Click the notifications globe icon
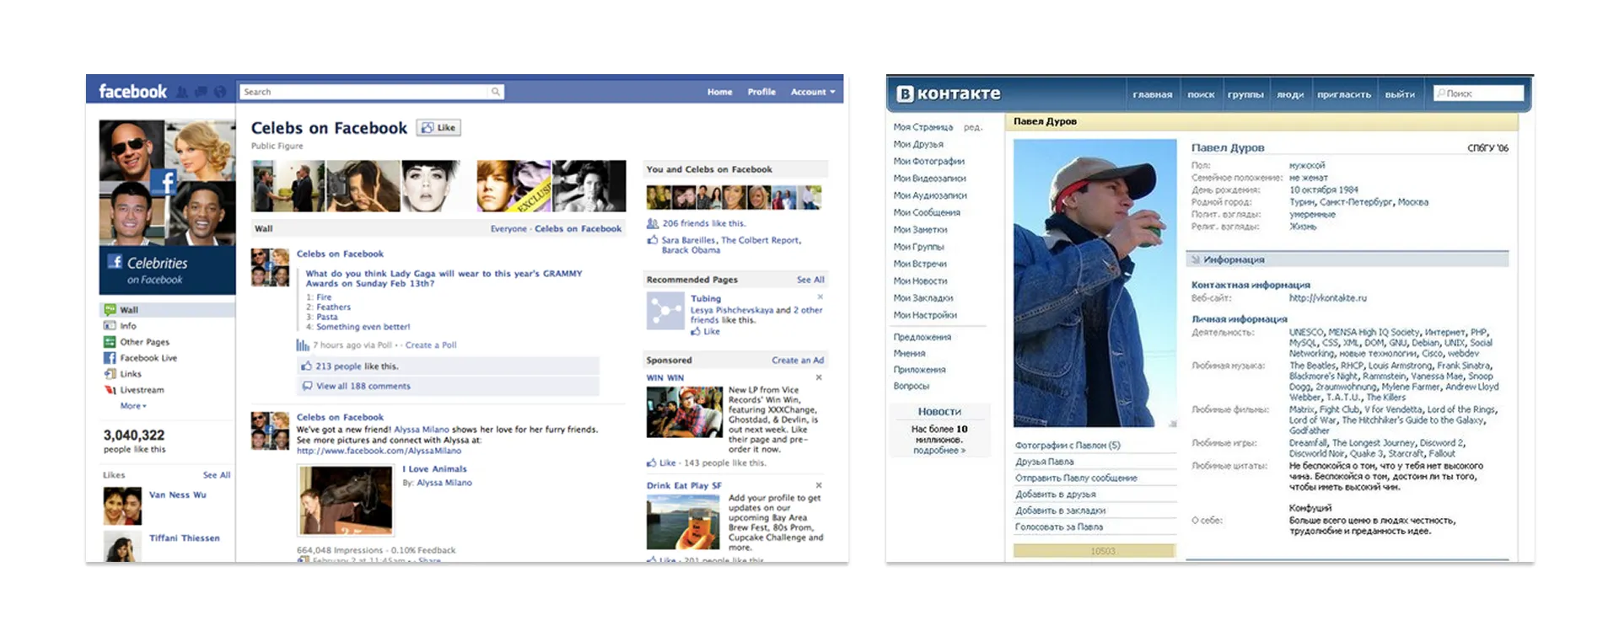 coord(220,92)
